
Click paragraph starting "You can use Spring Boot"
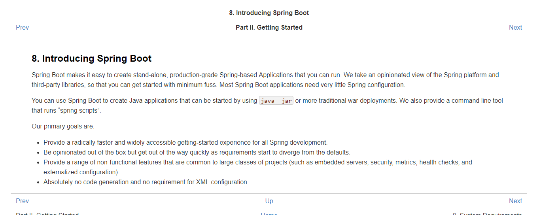coord(267,106)
